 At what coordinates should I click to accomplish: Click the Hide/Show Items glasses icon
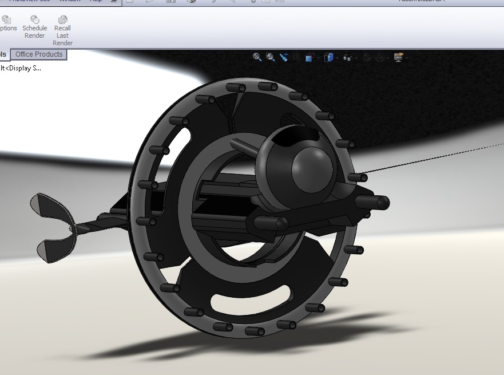tap(347, 58)
